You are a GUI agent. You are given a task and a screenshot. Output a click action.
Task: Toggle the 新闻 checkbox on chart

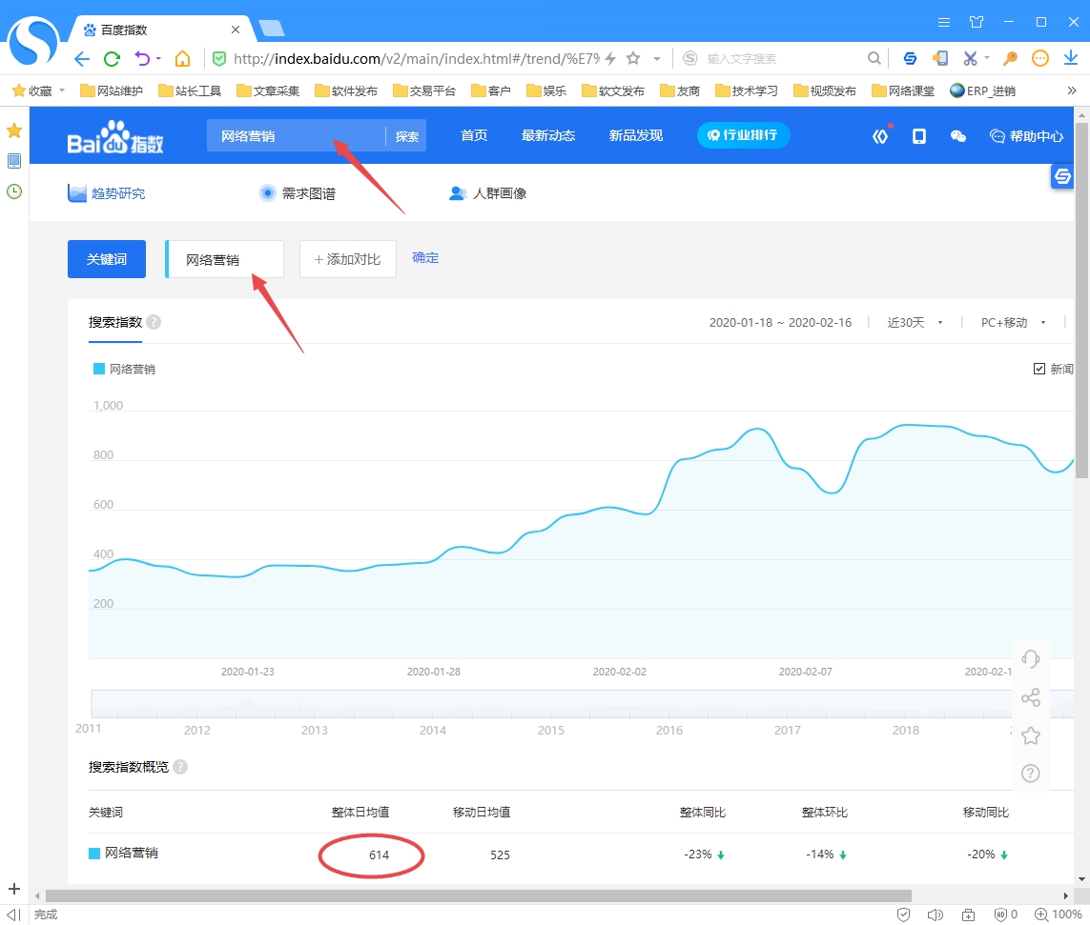(1039, 369)
